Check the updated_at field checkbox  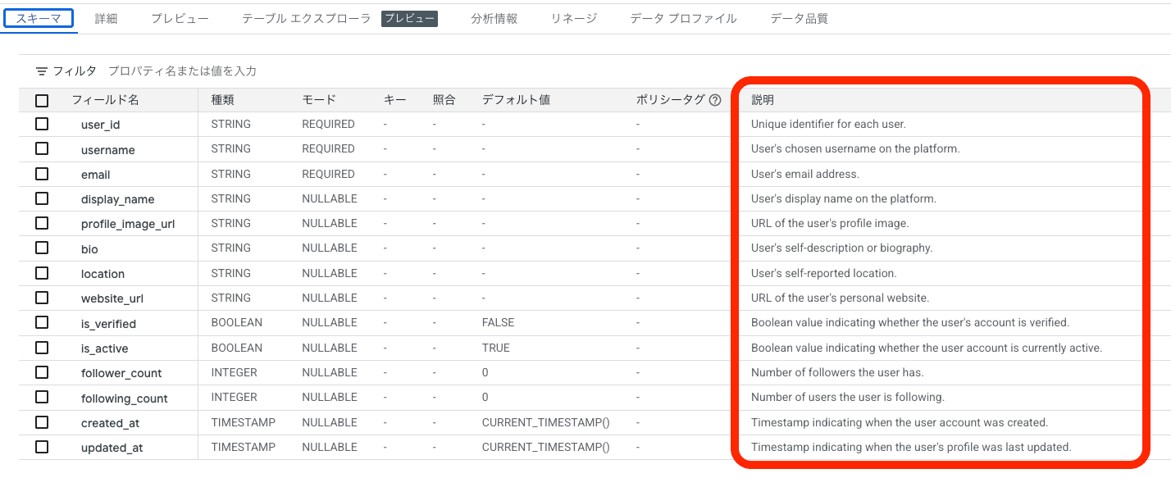[x=42, y=447]
